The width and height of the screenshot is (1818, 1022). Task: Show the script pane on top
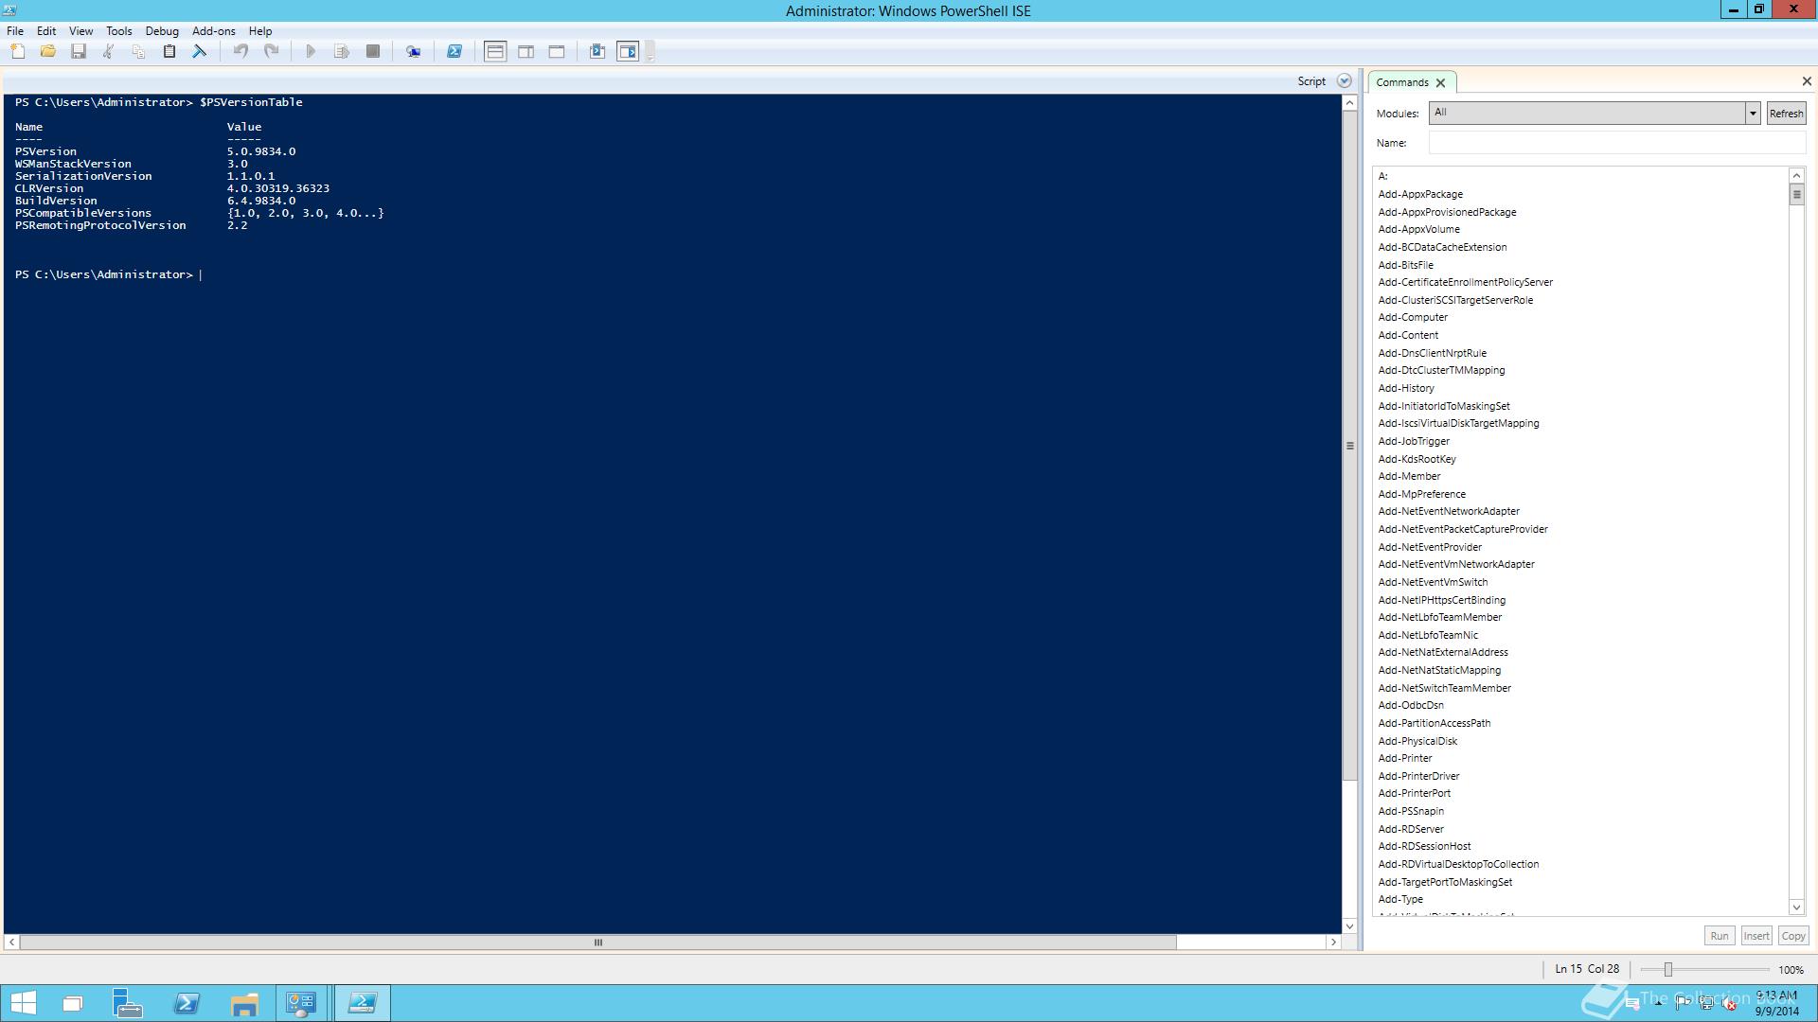[495, 51]
